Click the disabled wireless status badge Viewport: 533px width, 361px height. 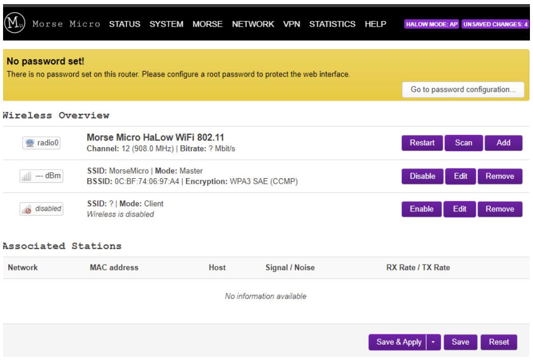pos(42,209)
